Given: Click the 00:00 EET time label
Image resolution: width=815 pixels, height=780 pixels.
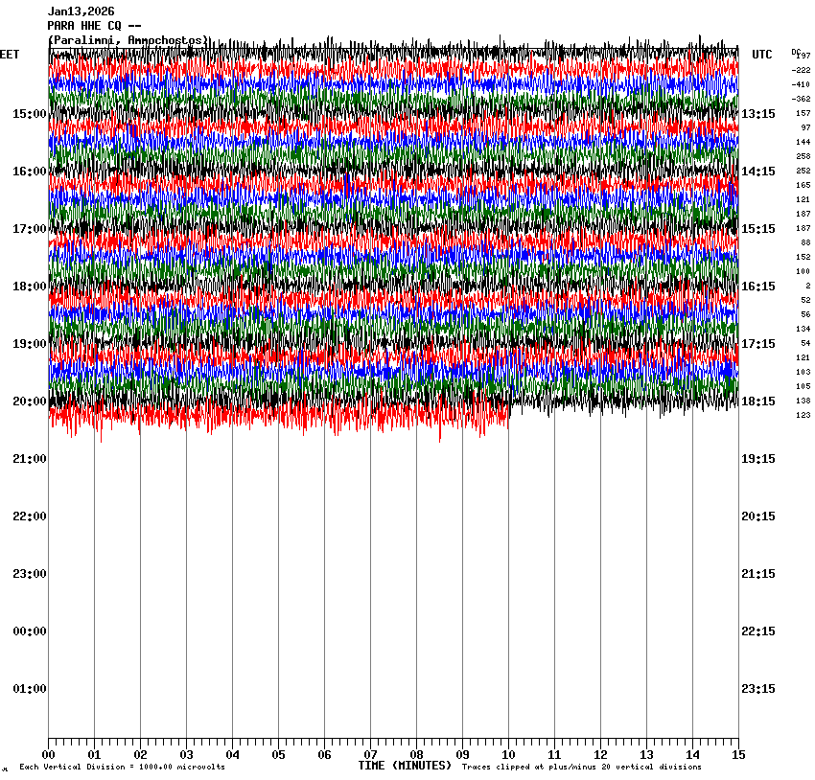Looking at the screenshot, I should click(29, 631).
